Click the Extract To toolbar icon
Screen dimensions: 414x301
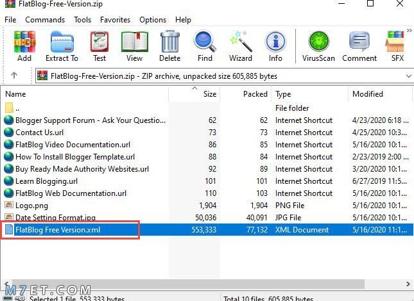(62, 46)
